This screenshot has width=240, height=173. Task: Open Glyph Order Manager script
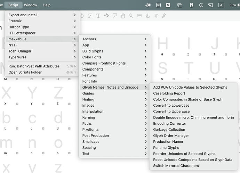point(193,135)
